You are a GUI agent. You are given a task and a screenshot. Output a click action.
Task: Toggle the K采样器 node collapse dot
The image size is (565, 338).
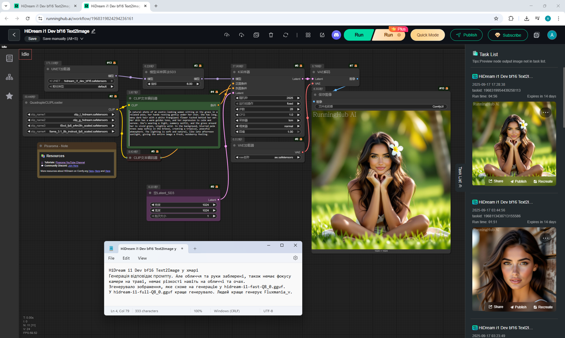235,72
